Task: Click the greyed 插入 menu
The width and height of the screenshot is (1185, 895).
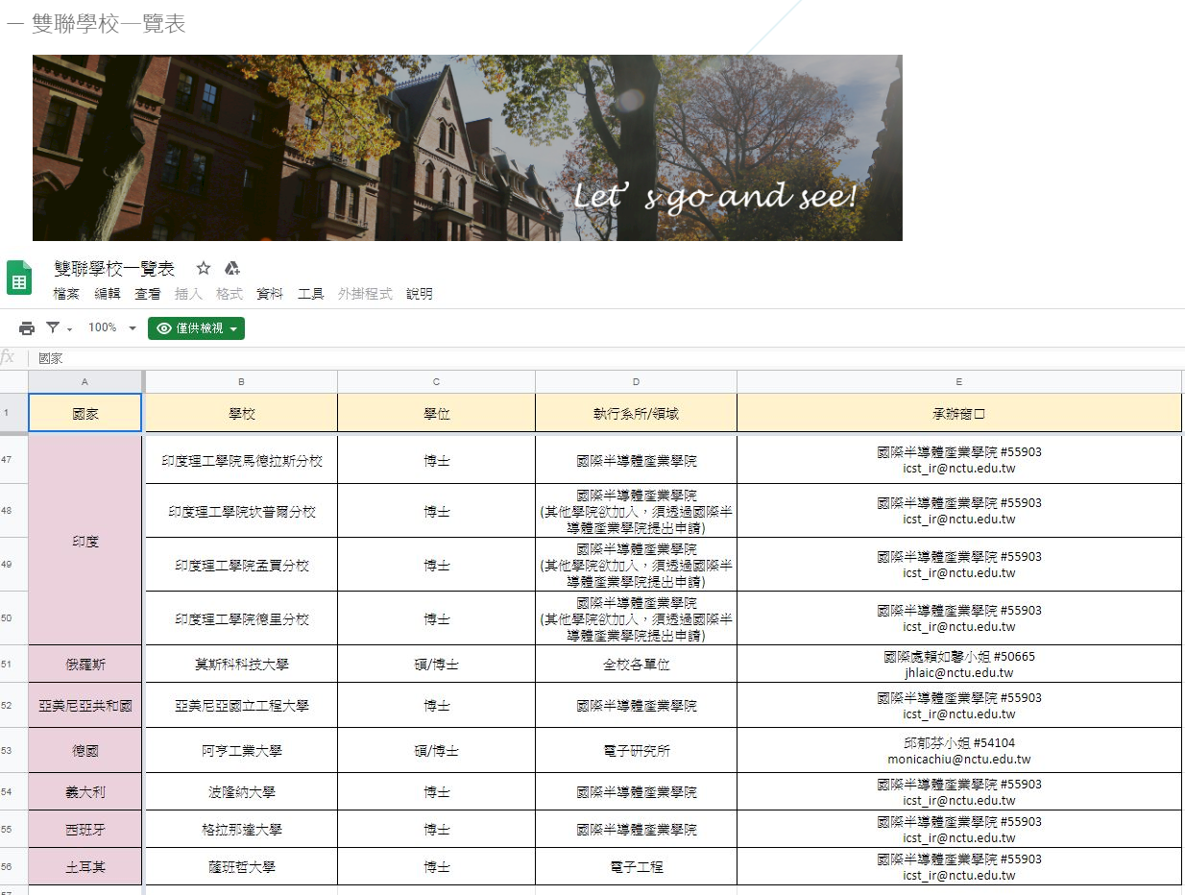Action: pyautogui.click(x=188, y=294)
